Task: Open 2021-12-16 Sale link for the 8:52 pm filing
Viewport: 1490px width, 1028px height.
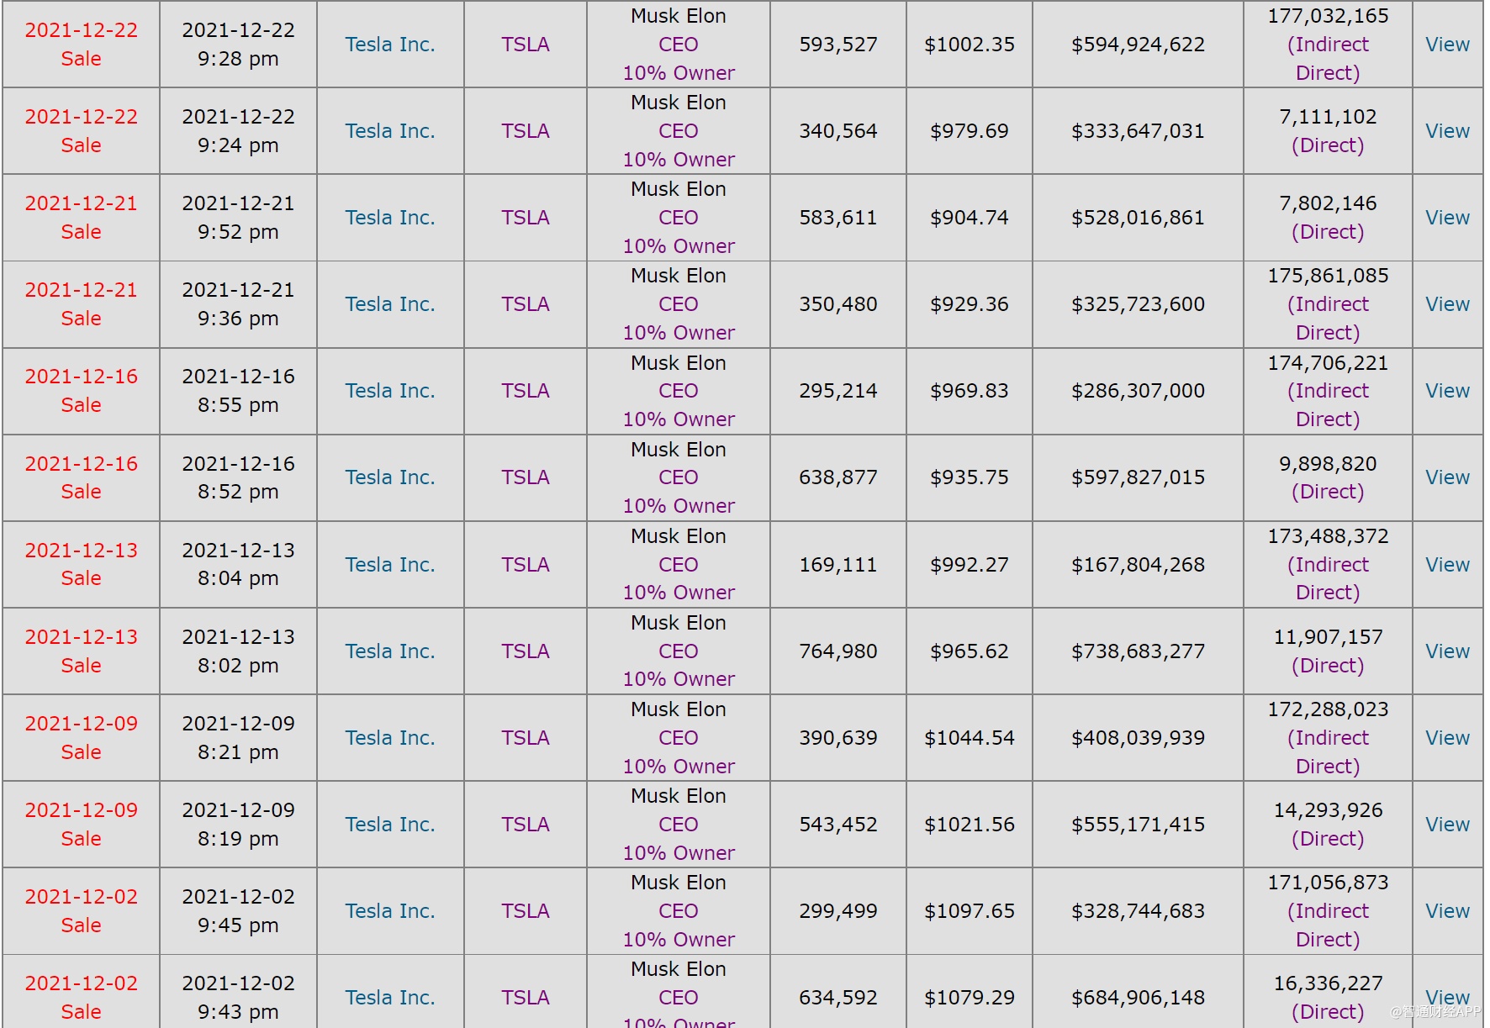Action: click(81, 477)
